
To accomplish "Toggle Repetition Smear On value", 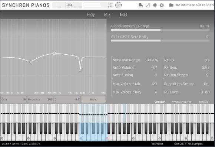I will click(x=206, y=84).
